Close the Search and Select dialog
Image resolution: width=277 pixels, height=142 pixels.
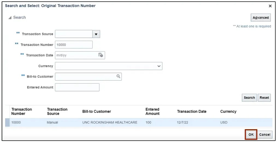[x=270, y=6]
